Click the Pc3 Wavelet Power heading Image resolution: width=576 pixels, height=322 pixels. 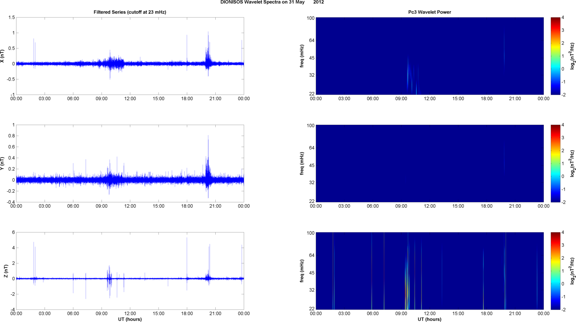[x=429, y=12]
